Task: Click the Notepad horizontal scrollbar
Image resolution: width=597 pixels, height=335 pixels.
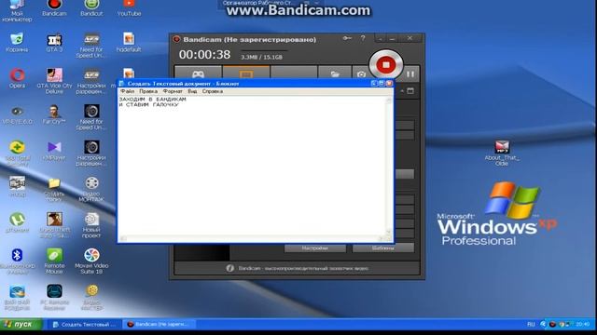Action: (x=252, y=238)
